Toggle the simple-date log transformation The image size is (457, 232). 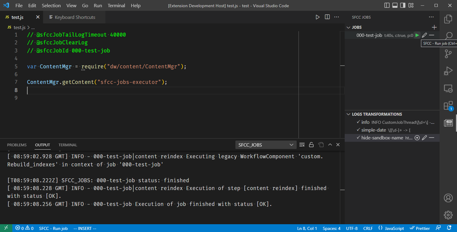(x=358, y=130)
